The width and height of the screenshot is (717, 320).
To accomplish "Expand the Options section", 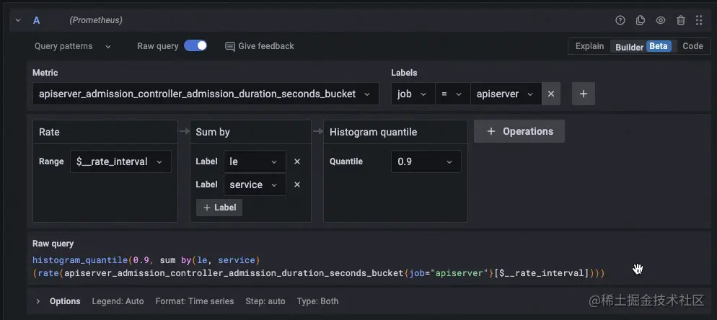I will (38, 301).
